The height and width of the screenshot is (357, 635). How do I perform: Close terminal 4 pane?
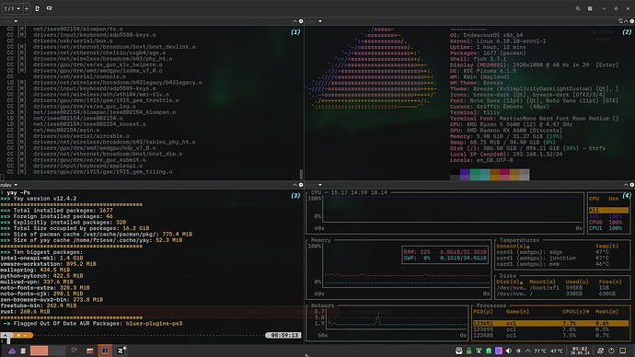tap(631, 185)
